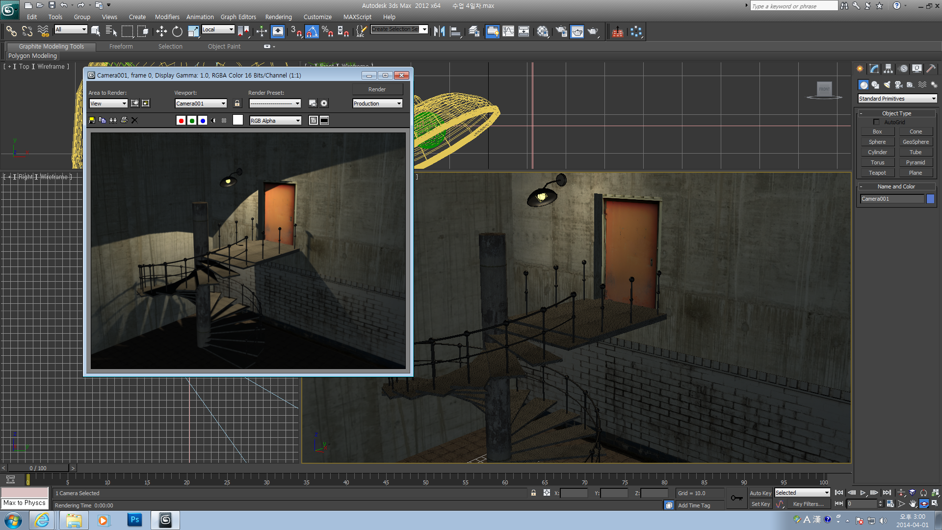Enable the AutoGrid checkbox

[x=876, y=122]
